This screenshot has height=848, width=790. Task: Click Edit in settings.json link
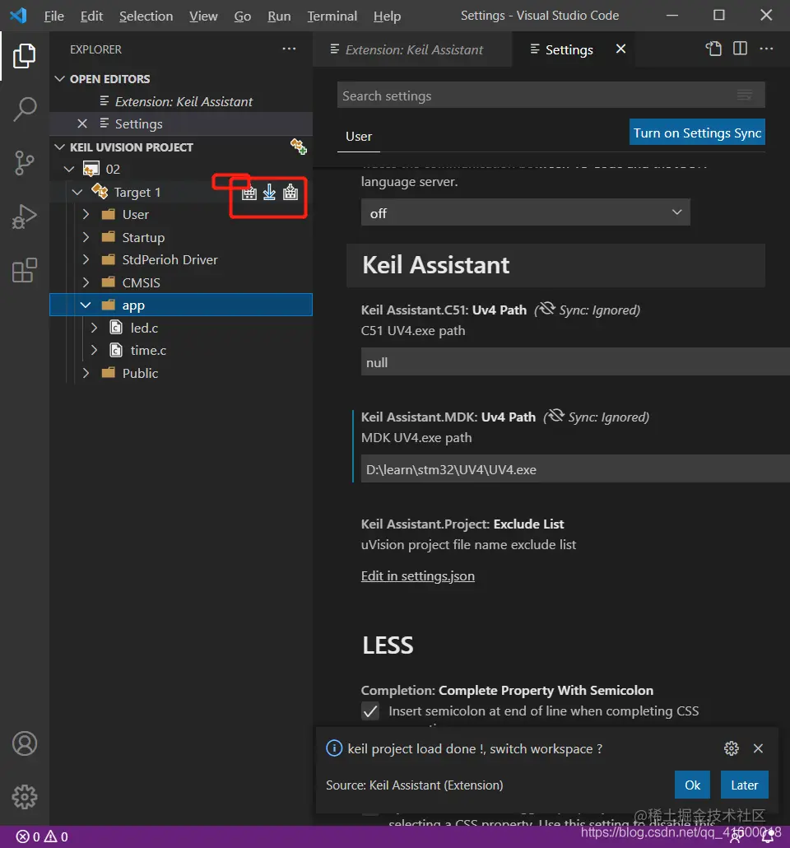pyautogui.click(x=417, y=576)
